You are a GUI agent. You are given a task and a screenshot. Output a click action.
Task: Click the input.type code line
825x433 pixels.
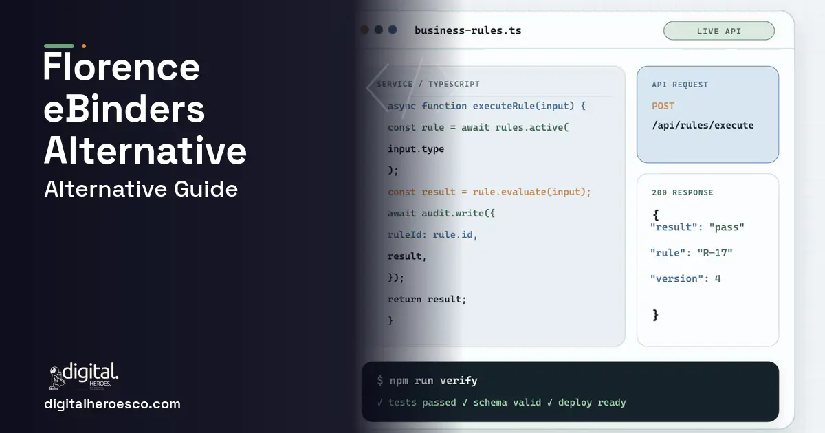pyautogui.click(x=416, y=148)
